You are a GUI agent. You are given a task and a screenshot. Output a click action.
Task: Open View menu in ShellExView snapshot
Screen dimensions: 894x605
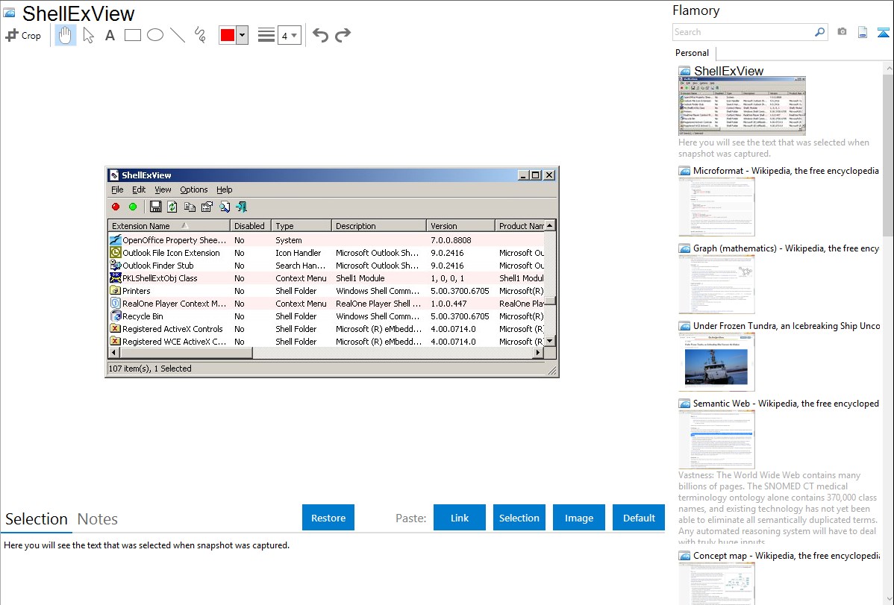click(x=163, y=189)
